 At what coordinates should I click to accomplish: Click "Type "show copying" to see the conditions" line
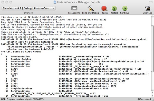pyautogui.click(x=29, y=30)
